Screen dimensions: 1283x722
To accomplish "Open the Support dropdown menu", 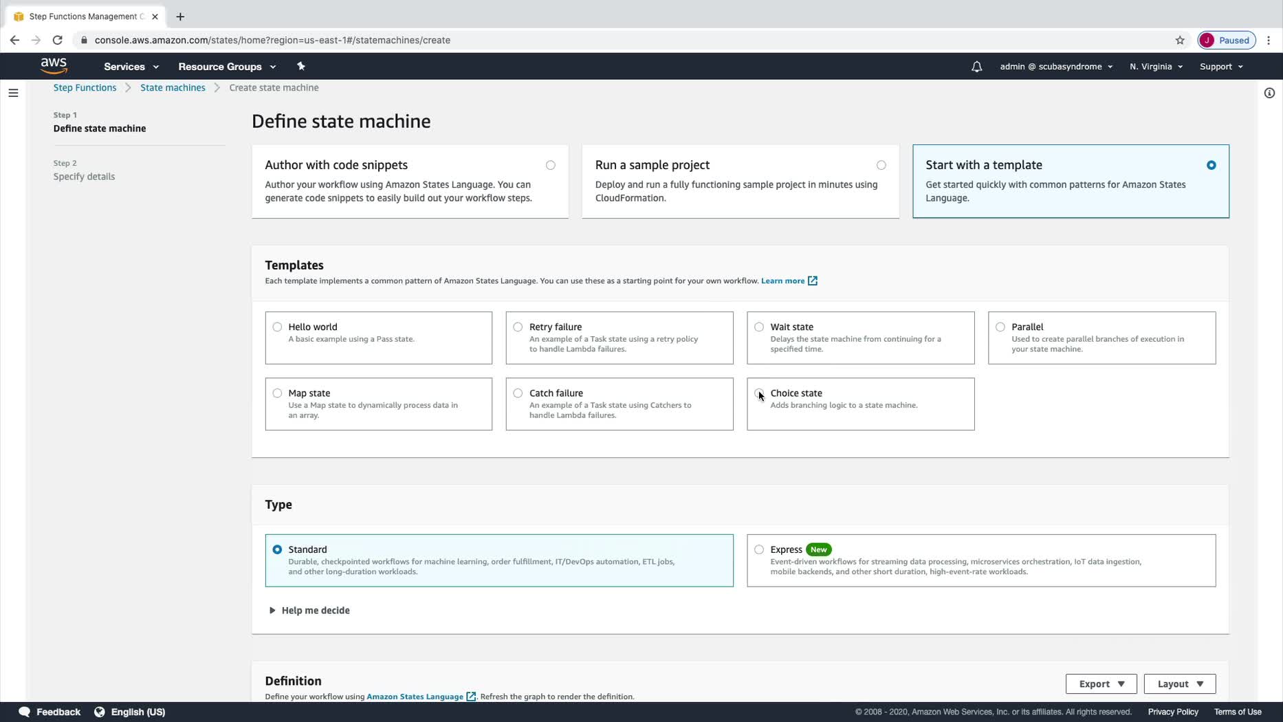I will [x=1221, y=66].
